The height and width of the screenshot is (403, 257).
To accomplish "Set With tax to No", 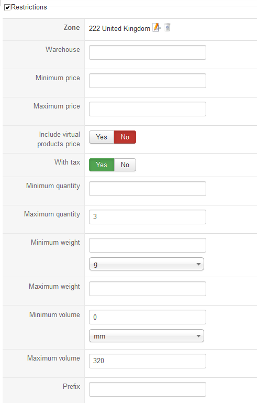I will 125,165.
